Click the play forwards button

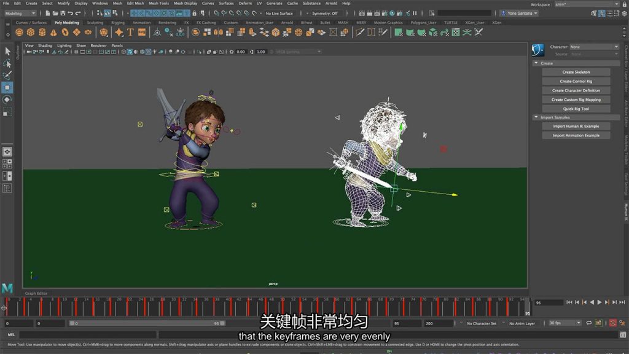pyautogui.click(x=600, y=302)
